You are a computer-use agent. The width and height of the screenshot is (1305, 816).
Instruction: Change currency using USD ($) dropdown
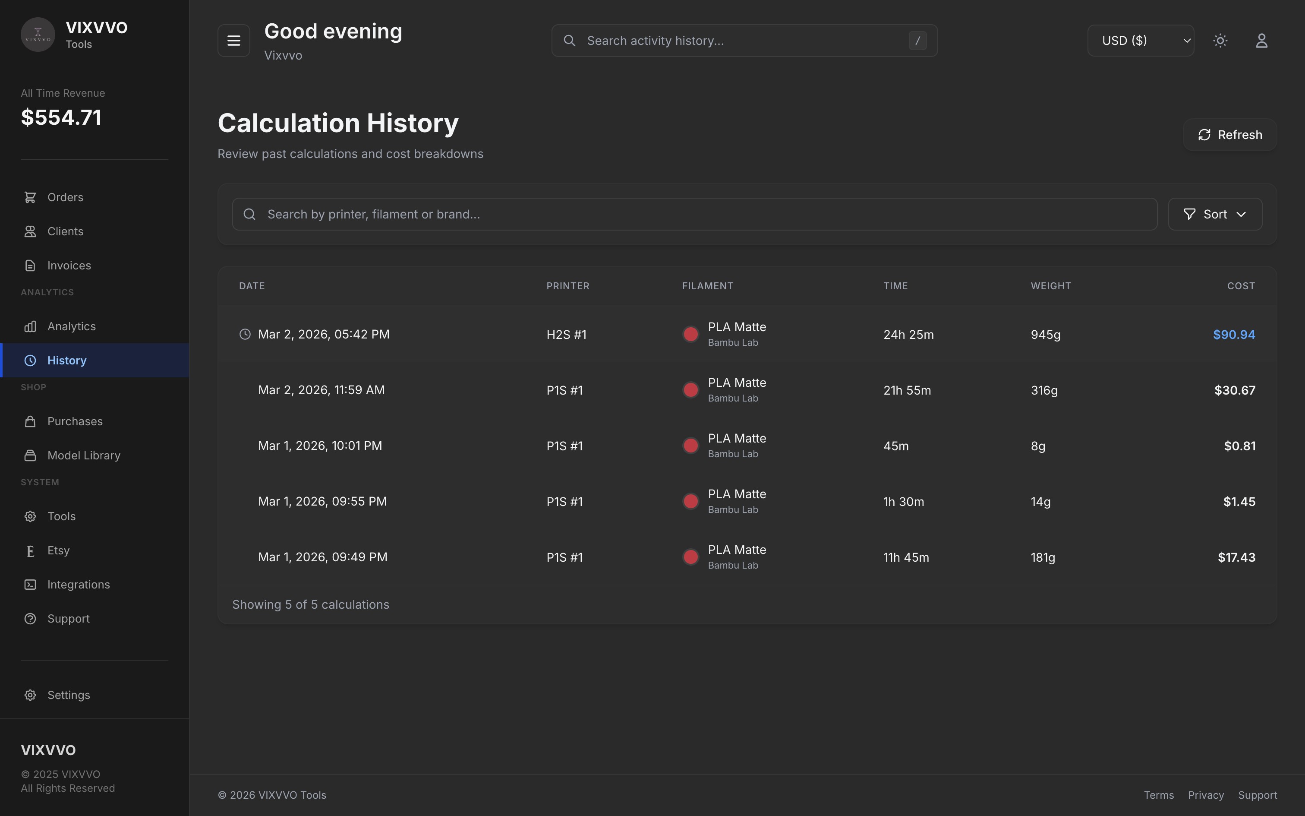point(1141,40)
